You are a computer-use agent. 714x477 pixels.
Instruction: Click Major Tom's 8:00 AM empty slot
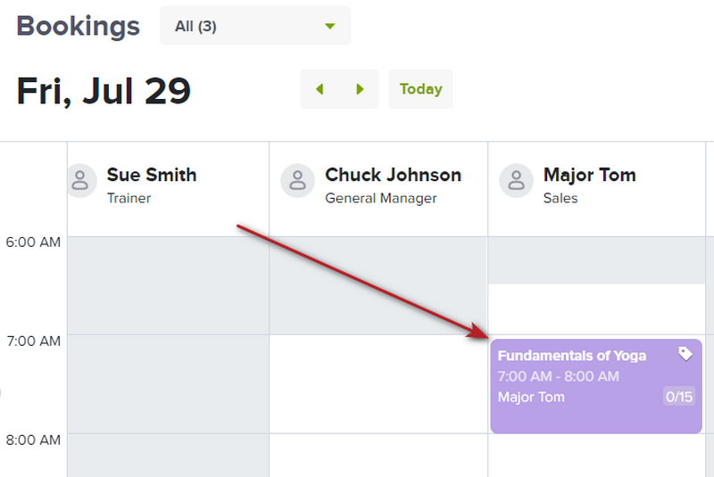(x=596, y=456)
